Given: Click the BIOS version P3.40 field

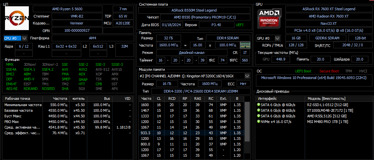Looking at the screenshot, I should [x=216, y=25].
